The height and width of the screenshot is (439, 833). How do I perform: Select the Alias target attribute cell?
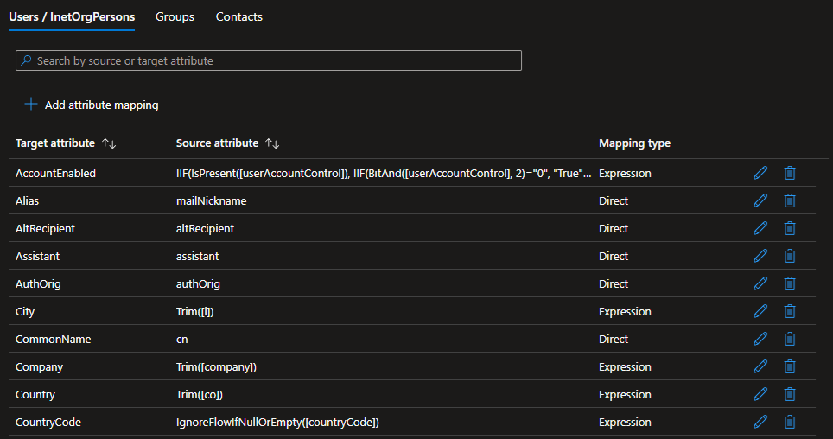[27, 200]
